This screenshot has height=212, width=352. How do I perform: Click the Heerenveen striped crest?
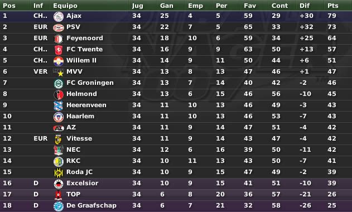[x=59, y=106]
